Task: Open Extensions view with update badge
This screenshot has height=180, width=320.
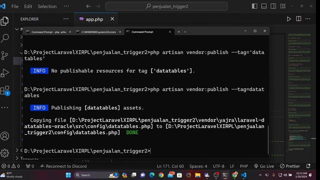Action: [5, 90]
